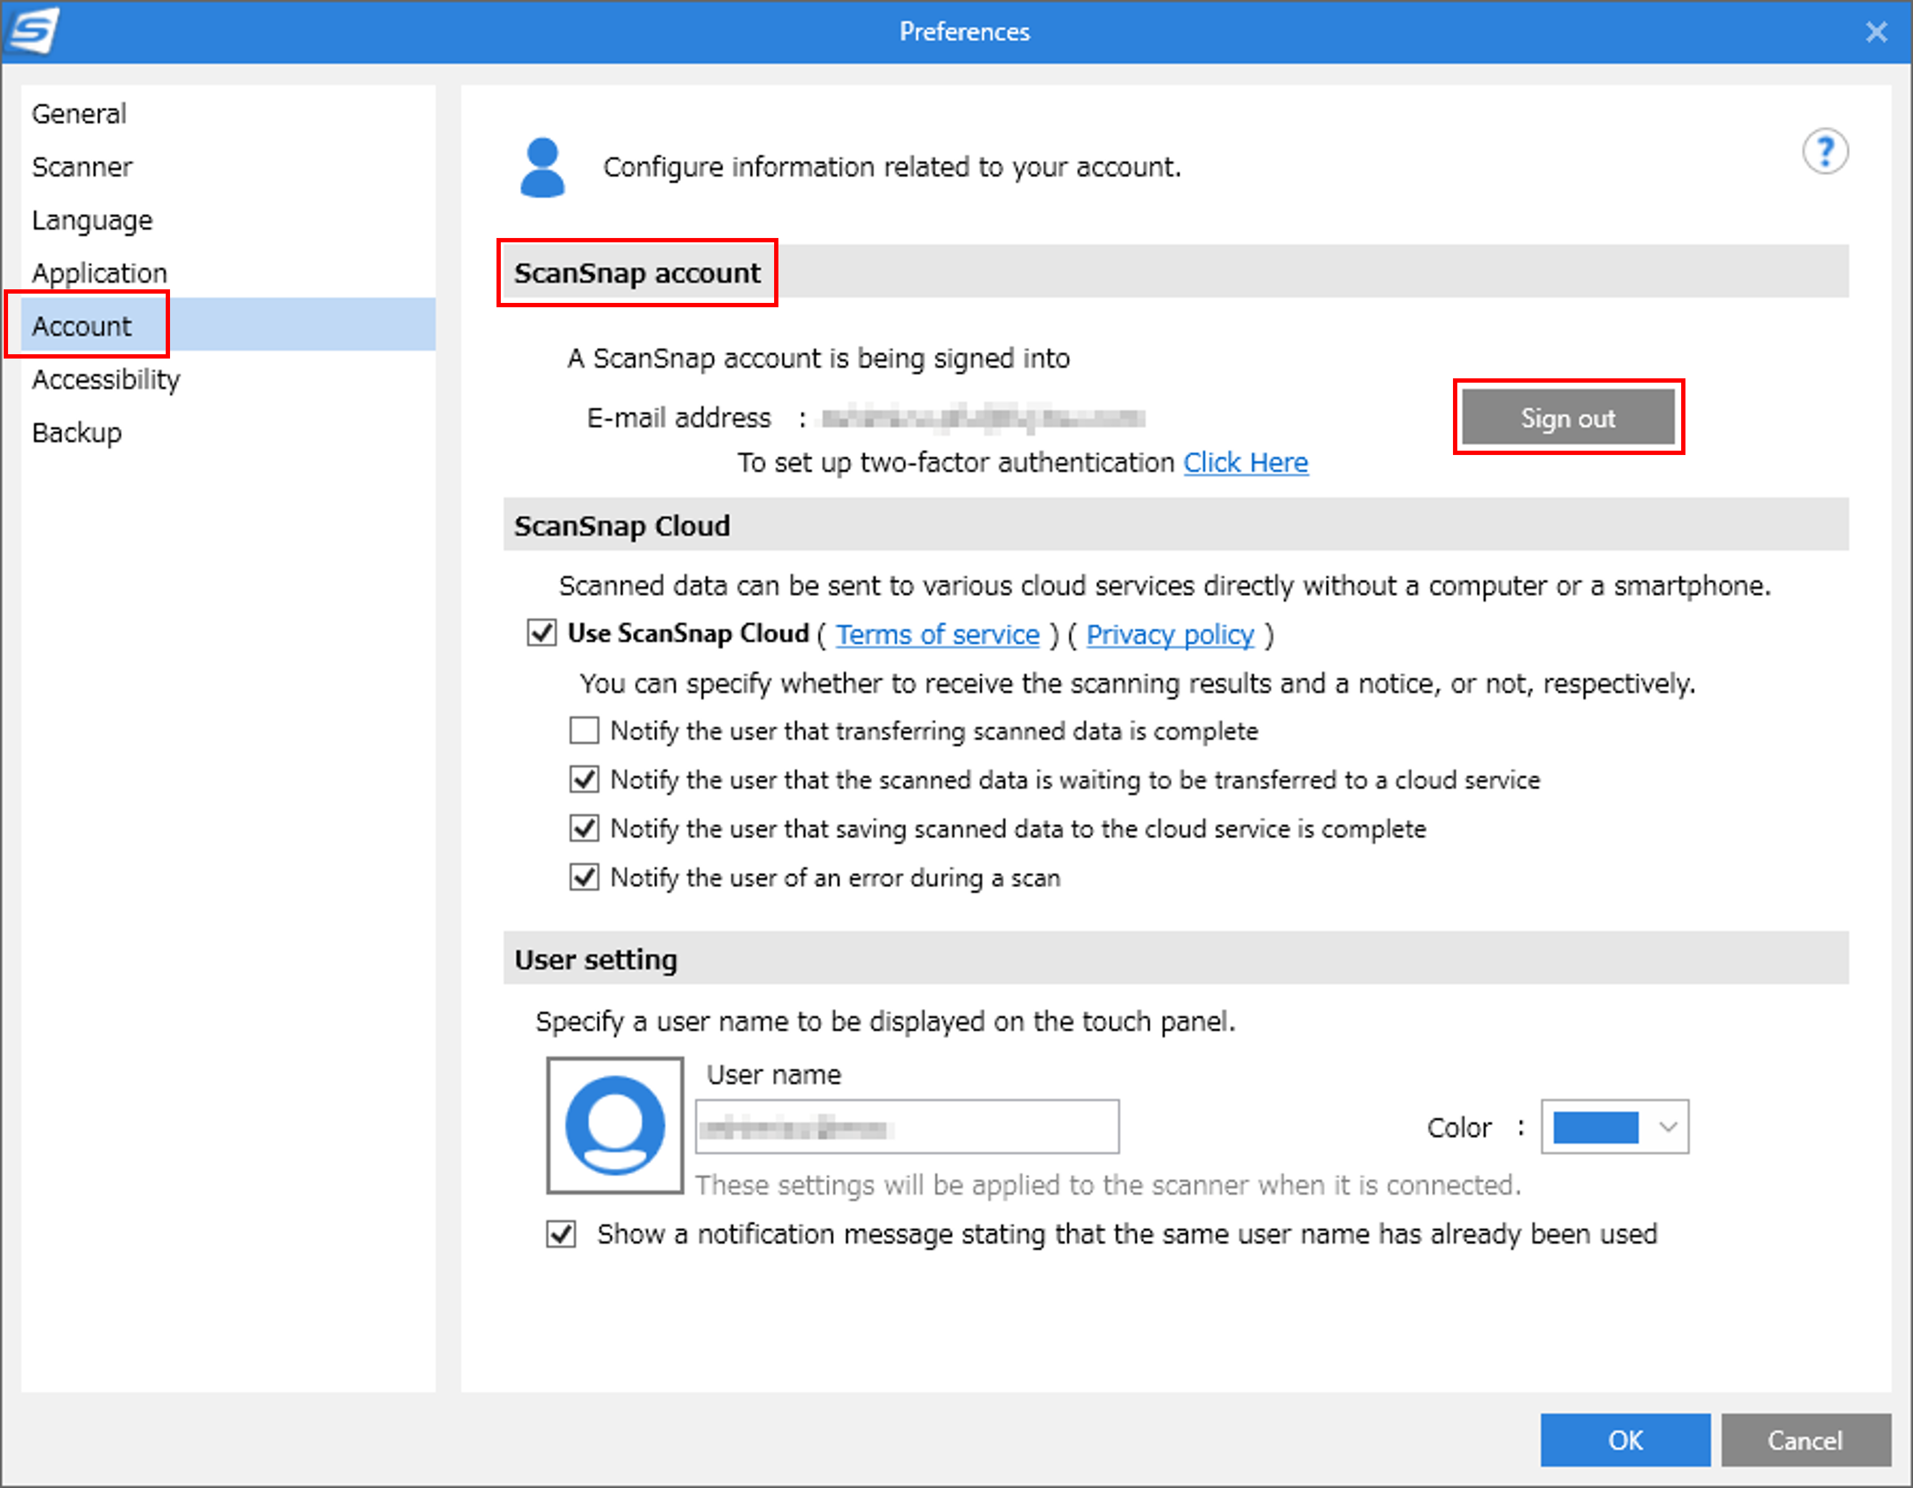Close the Preferences dialog
This screenshot has height=1488, width=1913.
coord(1875,32)
